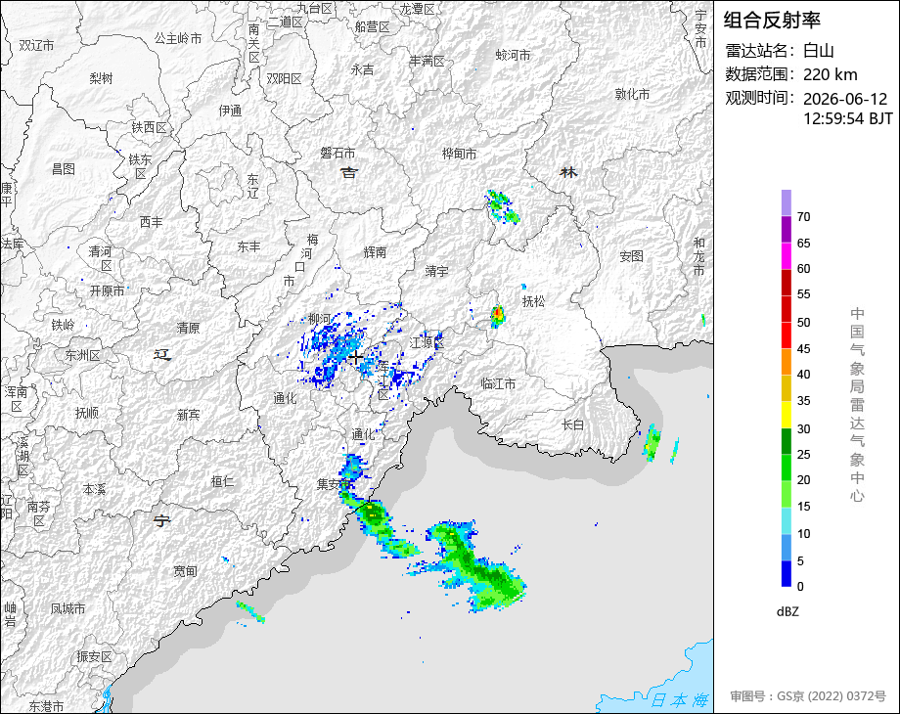Screen dimensions: 900x714
Task: Pick the light green swatch between 15 and 20
Action: pos(786,494)
